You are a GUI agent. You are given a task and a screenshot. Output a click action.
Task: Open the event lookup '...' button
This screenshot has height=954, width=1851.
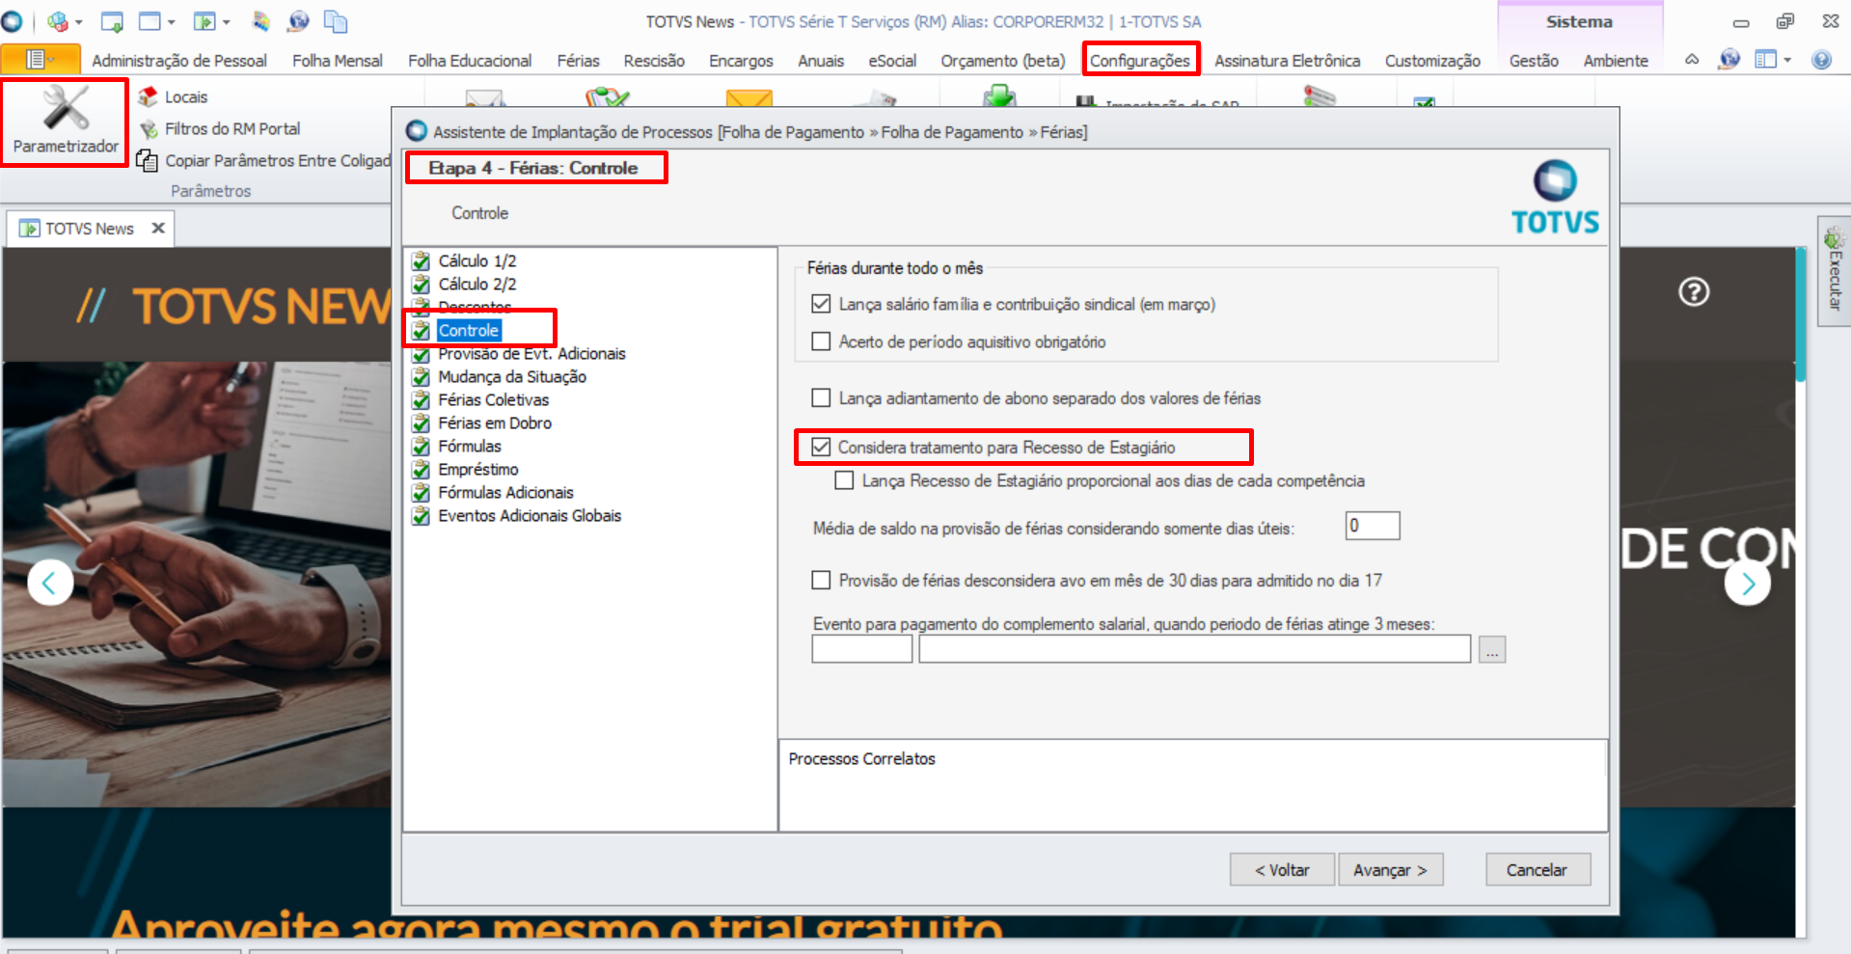[x=1492, y=649]
